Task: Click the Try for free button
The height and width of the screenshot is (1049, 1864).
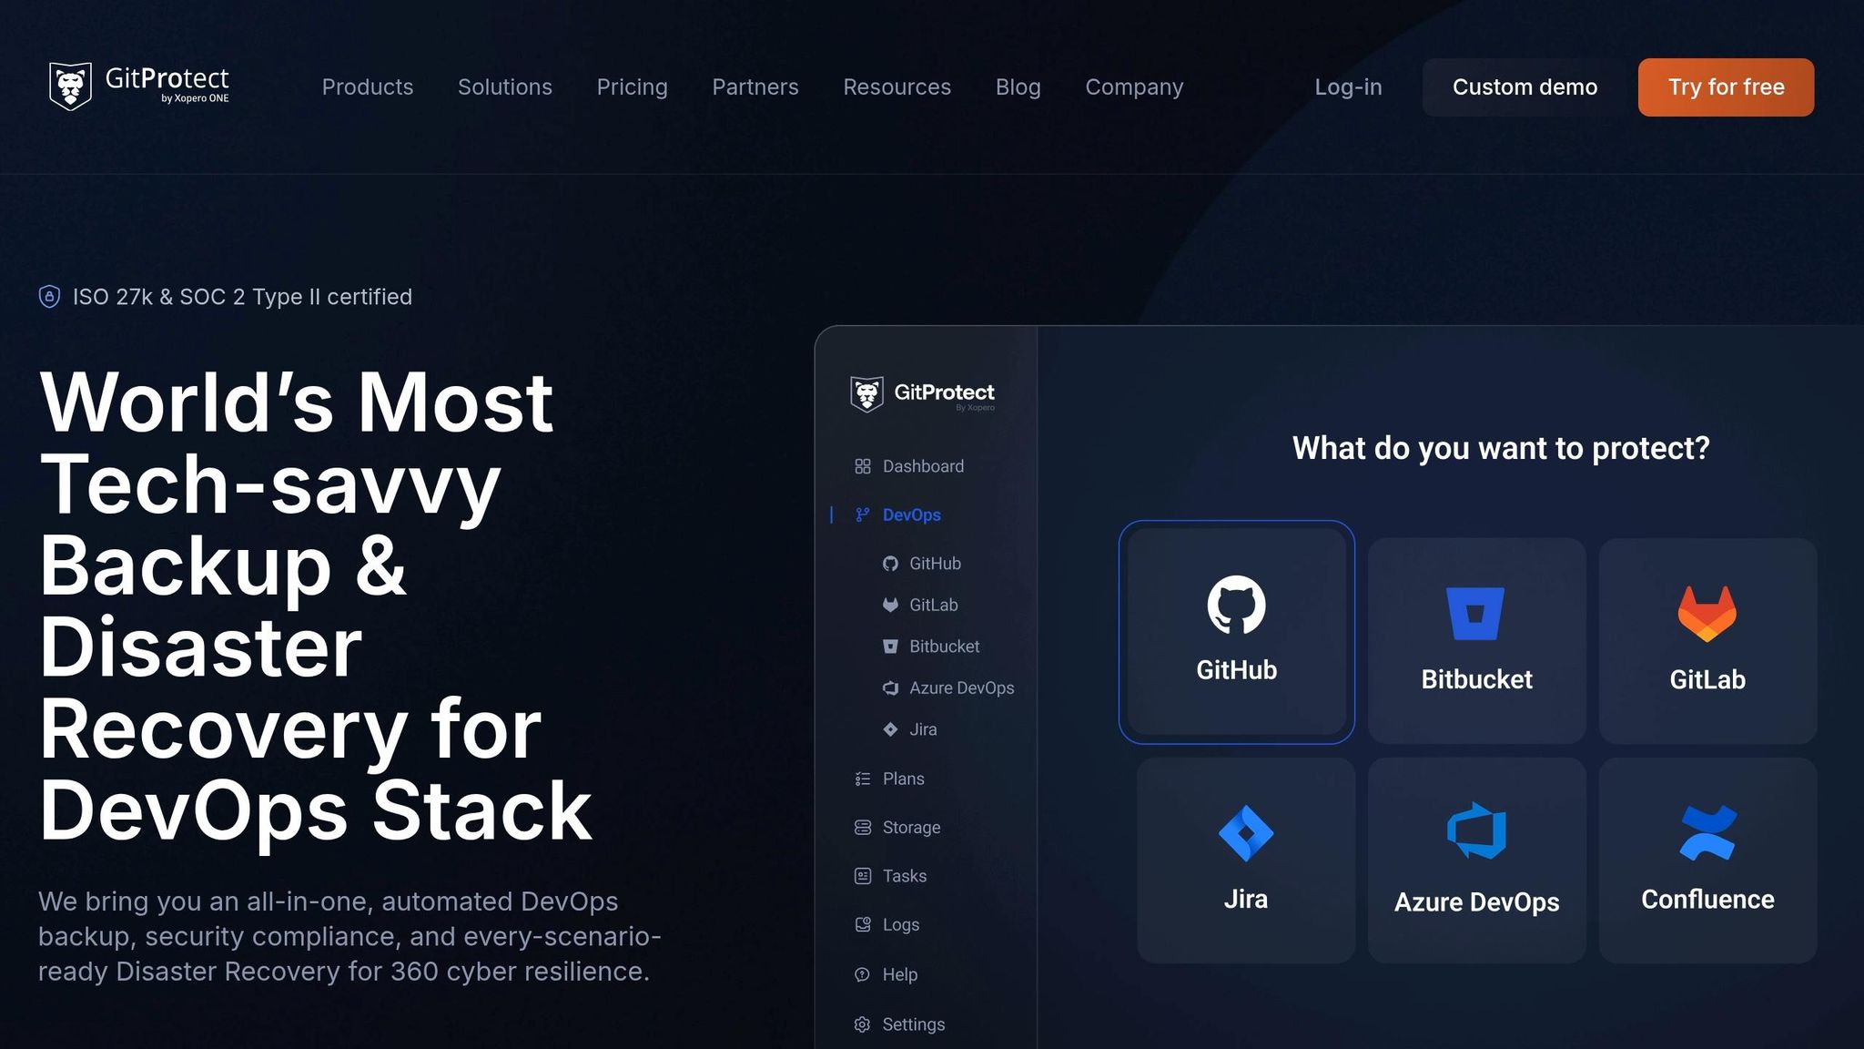Action: pyautogui.click(x=1725, y=87)
